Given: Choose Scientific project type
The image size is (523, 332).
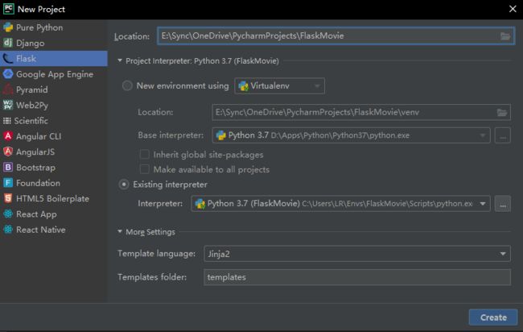Looking at the screenshot, I should pos(54,121).
